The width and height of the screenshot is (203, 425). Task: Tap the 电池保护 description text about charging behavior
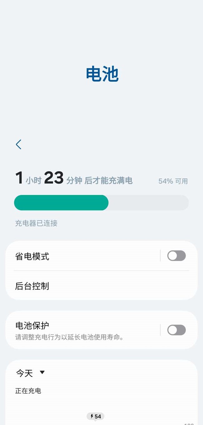[x=70, y=337]
